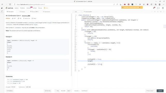Open the Run Code dropdown button
The width and height of the screenshot is (166, 93).
point(150,91)
